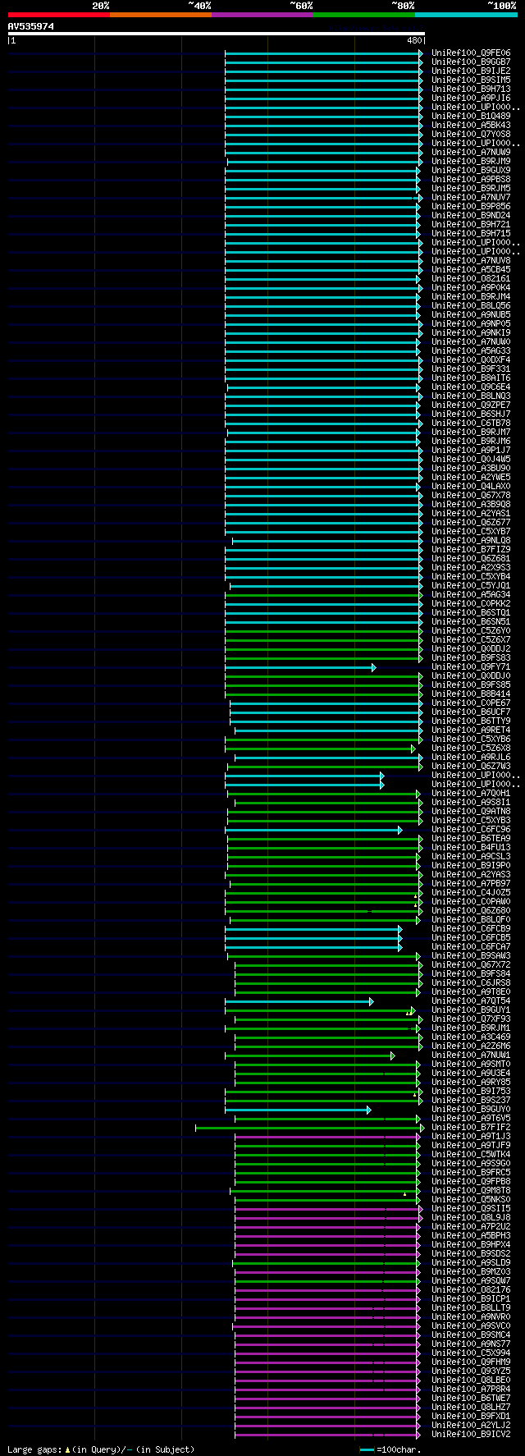Select the UniRef100_C6FCA7 label
The width and height of the screenshot is (525, 1456).
point(471,947)
